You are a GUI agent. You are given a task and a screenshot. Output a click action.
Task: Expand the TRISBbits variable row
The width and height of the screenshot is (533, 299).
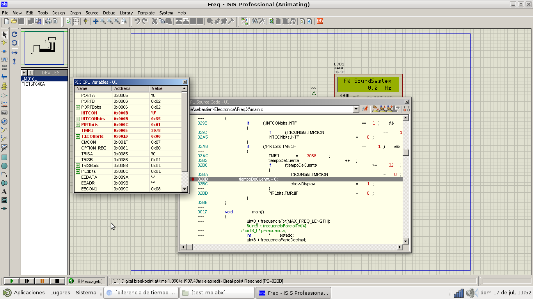tap(78, 165)
